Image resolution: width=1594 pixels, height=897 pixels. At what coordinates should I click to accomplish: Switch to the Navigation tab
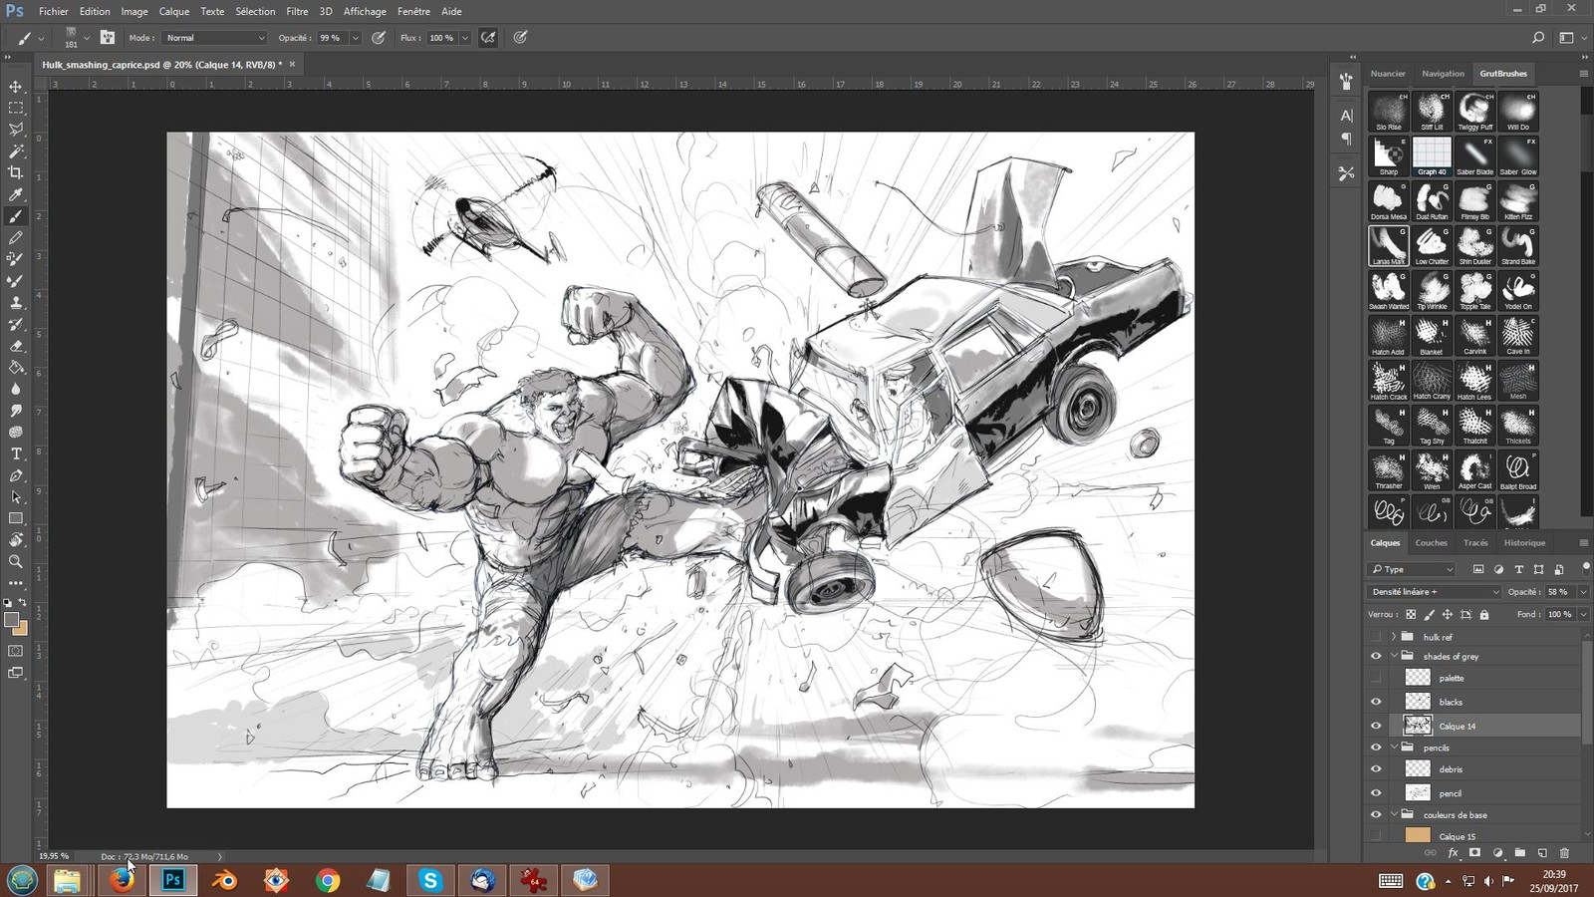[x=1443, y=74]
